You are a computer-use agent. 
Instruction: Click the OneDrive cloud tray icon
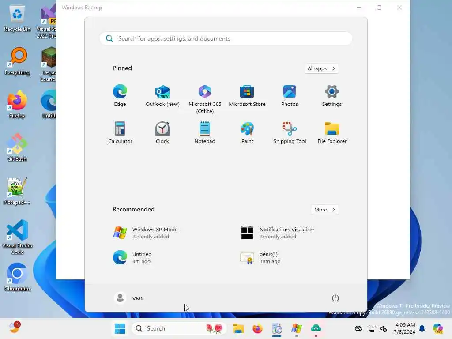(x=358, y=328)
